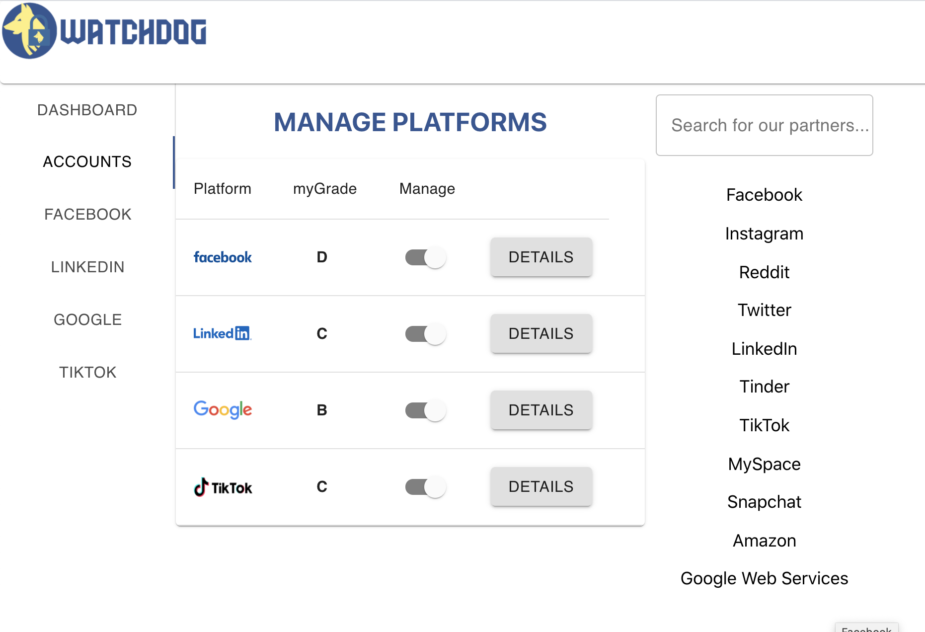This screenshot has height=632, width=925.
Task: Select Snapchat in partners list
Action: tap(764, 502)
